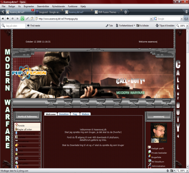
Task: Expand the Hvem er Assensvej submenu
Action: [39, 133]
